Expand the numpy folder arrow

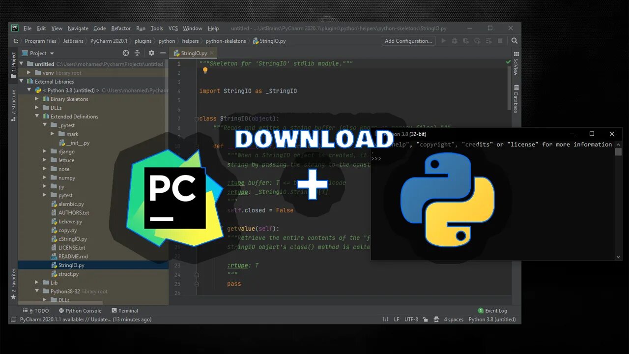pos(45,178)
